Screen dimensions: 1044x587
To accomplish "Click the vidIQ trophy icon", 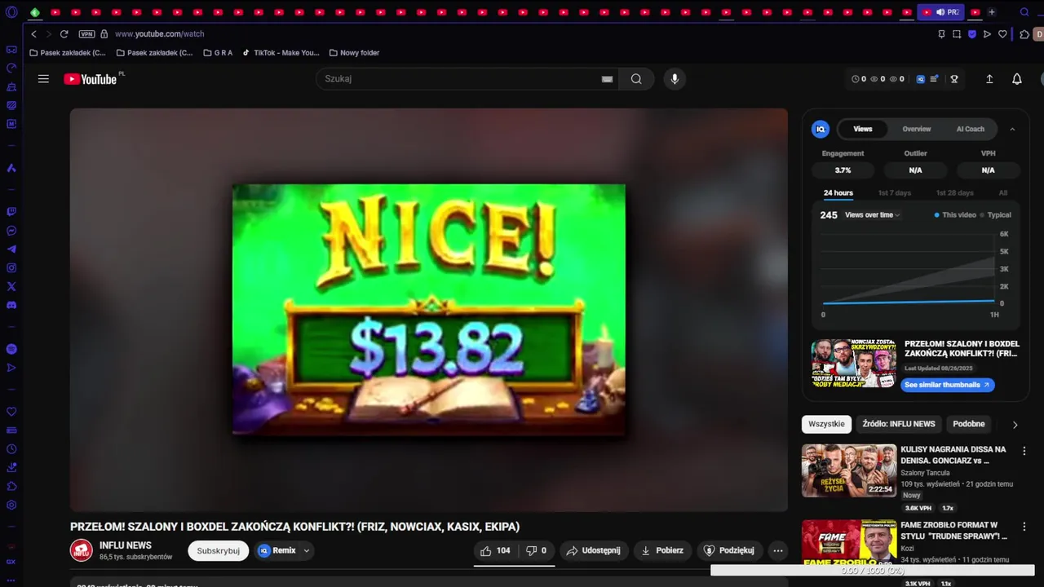I will click(954, 79).
